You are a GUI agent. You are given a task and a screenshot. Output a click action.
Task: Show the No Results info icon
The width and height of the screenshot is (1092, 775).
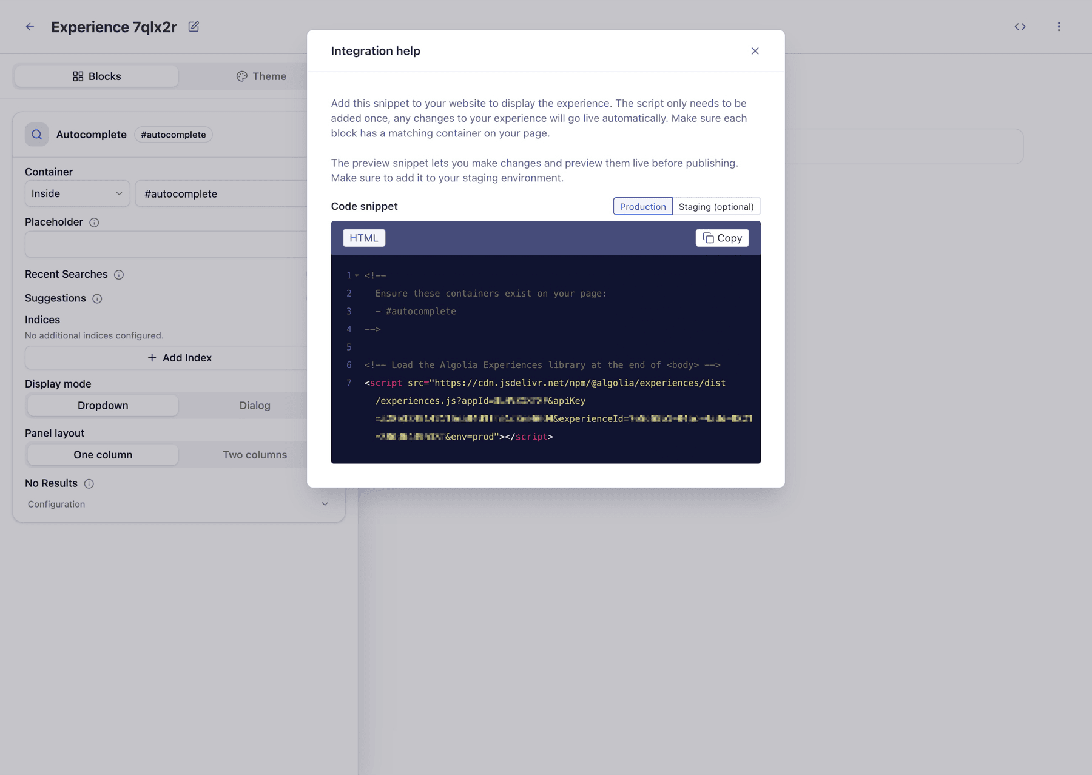click(x=89, y=484)
